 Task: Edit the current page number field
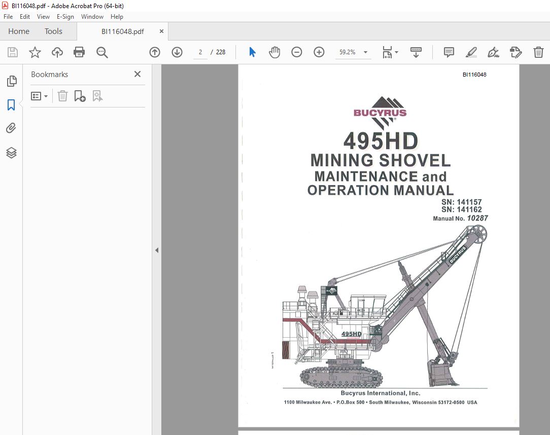coord(200,52)
